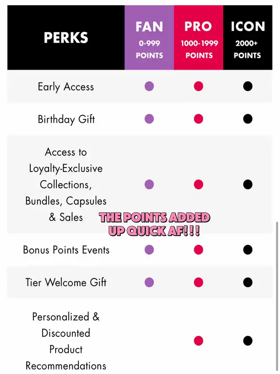Click the red Pro dot for Personalized Product Recommendations
Image resolution: width=280 pixels, height=374 pixels.
[x=199, y=341]
